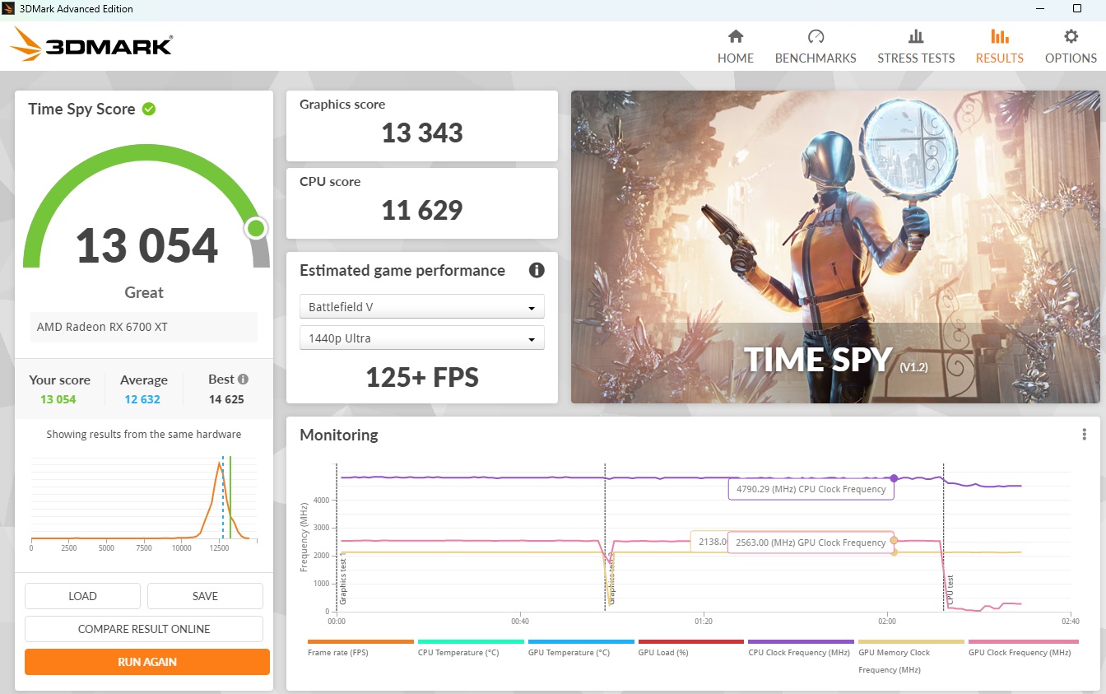Click the info icon beside Best score
Viewport: 1106px width, 694px height.
pyautogui.click(x=241, y=379)
